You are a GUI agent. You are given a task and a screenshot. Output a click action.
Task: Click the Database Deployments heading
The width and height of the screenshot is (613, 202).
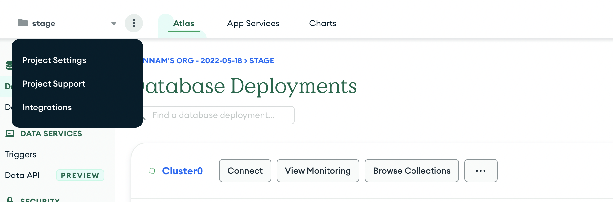(250, 86)
